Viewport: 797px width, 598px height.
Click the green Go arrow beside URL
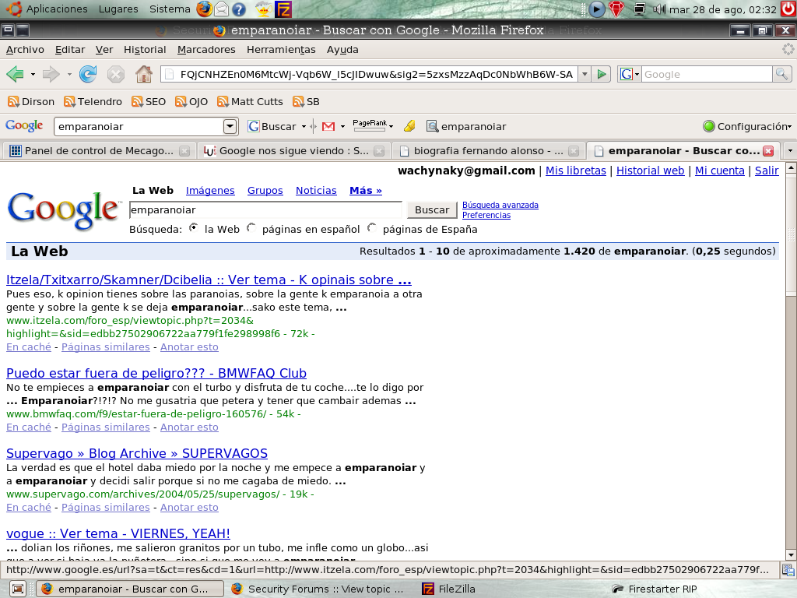[x=602, y=74]
